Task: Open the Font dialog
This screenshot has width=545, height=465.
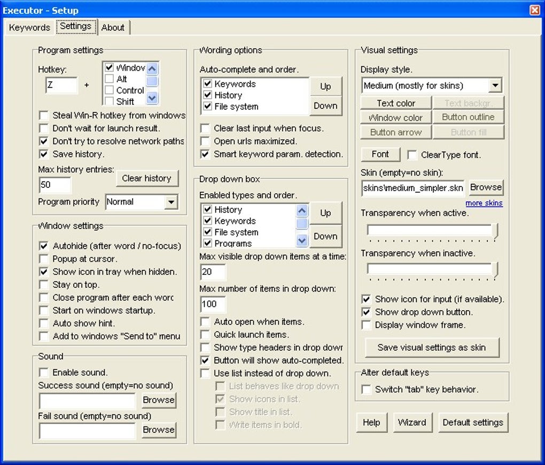Action: click(x=380, y=154)
